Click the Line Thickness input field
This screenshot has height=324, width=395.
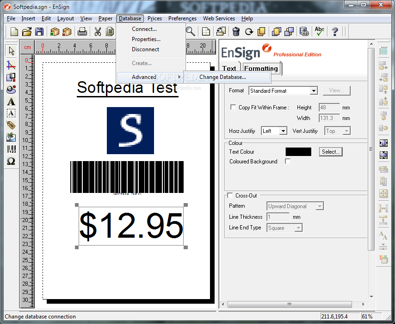point(278,217)
